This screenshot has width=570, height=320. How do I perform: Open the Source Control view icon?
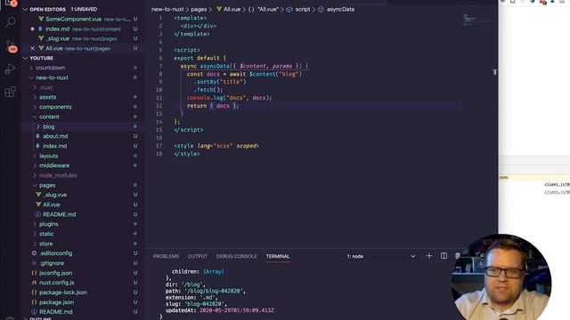tap(11, 46)
